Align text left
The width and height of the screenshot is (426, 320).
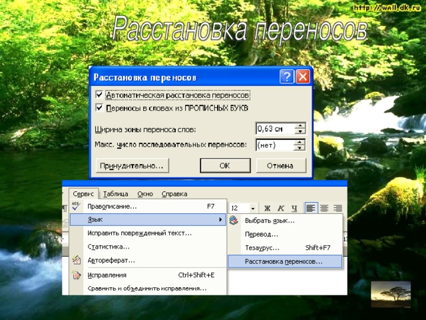coord(311,208)
